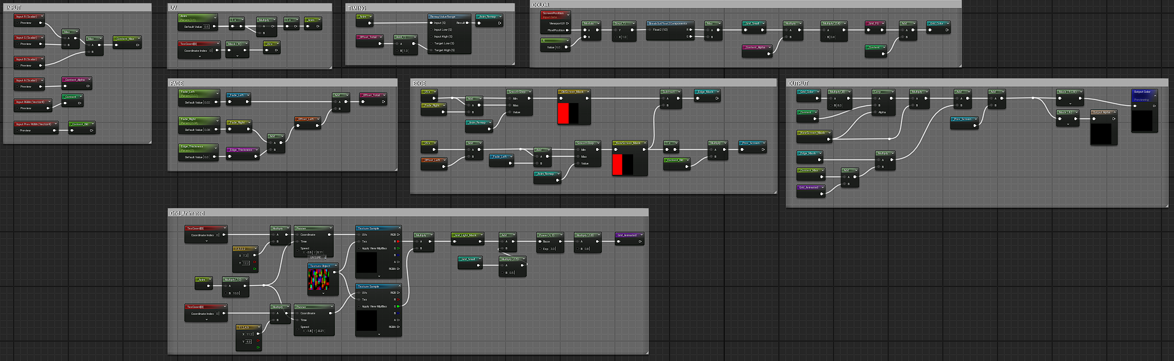1174x361 pixels.
Task: Select the COLOR comment box header
Action: [x=745, y=4]
